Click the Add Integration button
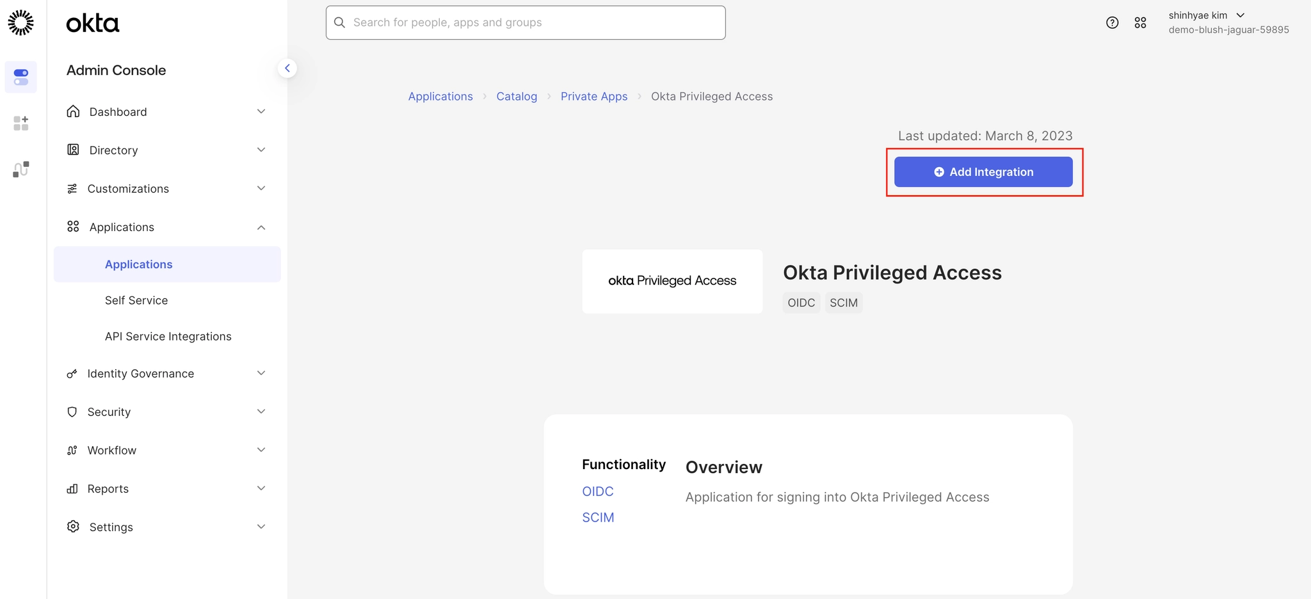Screen dimensions: 1311x599 click(983, 172)
